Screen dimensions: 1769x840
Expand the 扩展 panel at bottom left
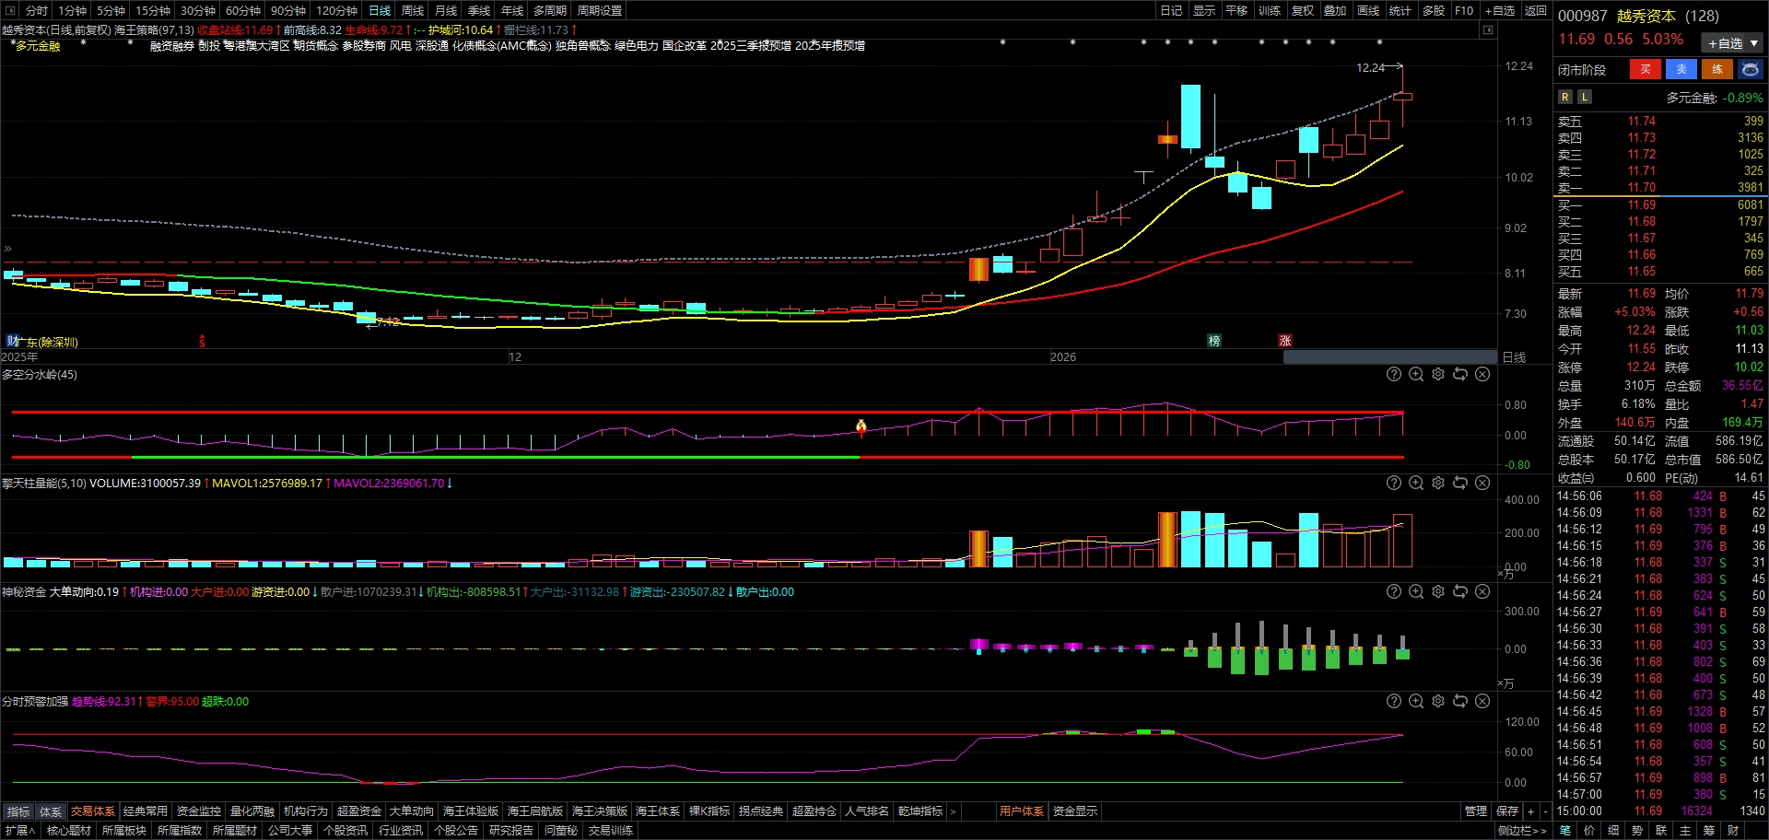pyautogui.click(x=19, y=831)
